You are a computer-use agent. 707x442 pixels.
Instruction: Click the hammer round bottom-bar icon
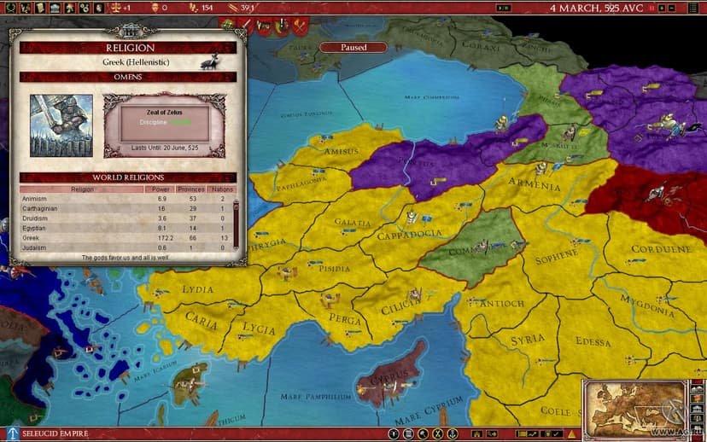423,433
